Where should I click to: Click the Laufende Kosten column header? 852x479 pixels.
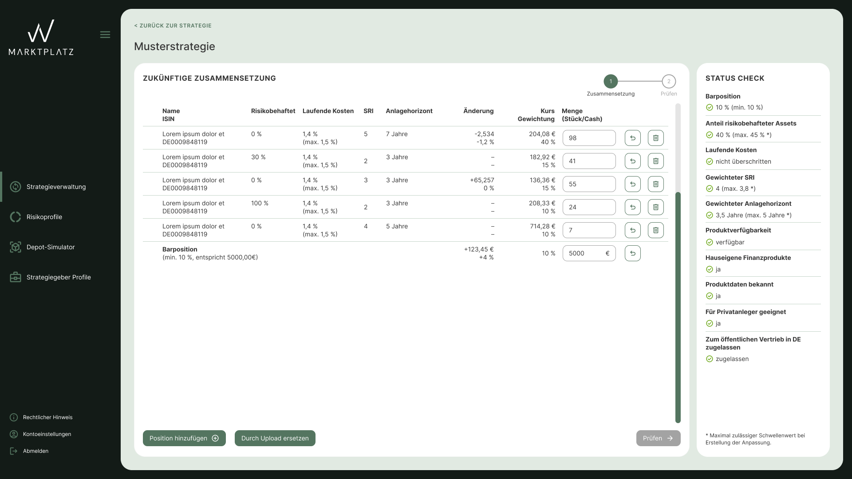[x=328, y=111]
